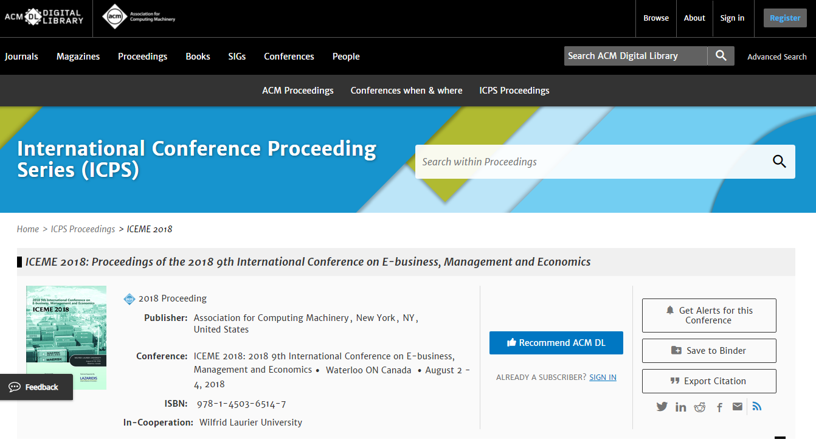This screenshot has height=445, width=816.
Task: Open the Feedback widget
Action: pos(36,387)
